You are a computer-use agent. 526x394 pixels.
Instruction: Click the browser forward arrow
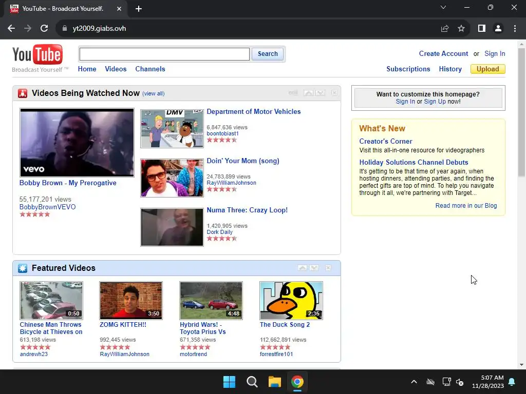tap(28, 29)
